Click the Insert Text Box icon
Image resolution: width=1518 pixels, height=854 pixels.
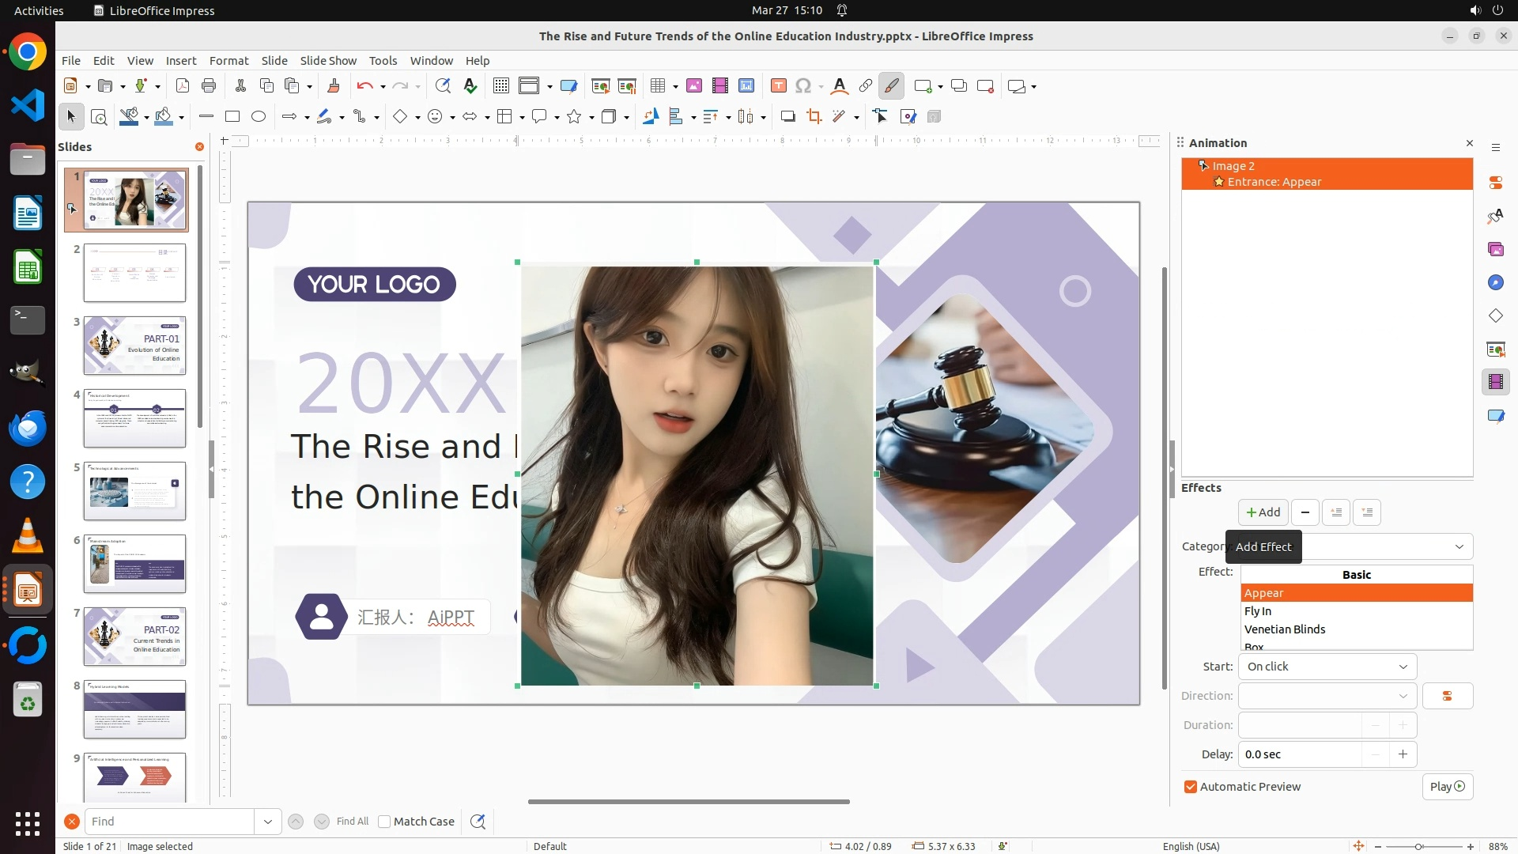click(x=778, y=86)
